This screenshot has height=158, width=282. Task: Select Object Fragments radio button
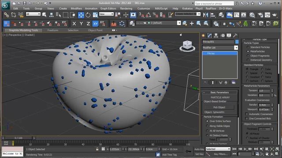[x=248, y=56]
